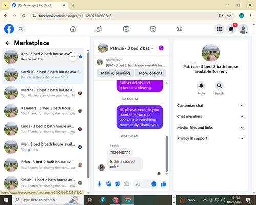Click the chat messages scrollbar thumb
256x205 pixels.
(167, 154)
